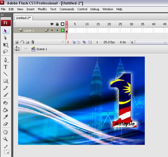Toggle Onion Skin in timeline

pos(74,42)
